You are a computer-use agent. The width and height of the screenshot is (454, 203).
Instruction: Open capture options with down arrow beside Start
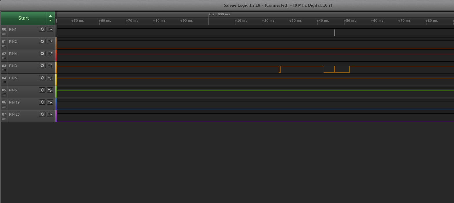click(x=50, y=21)
